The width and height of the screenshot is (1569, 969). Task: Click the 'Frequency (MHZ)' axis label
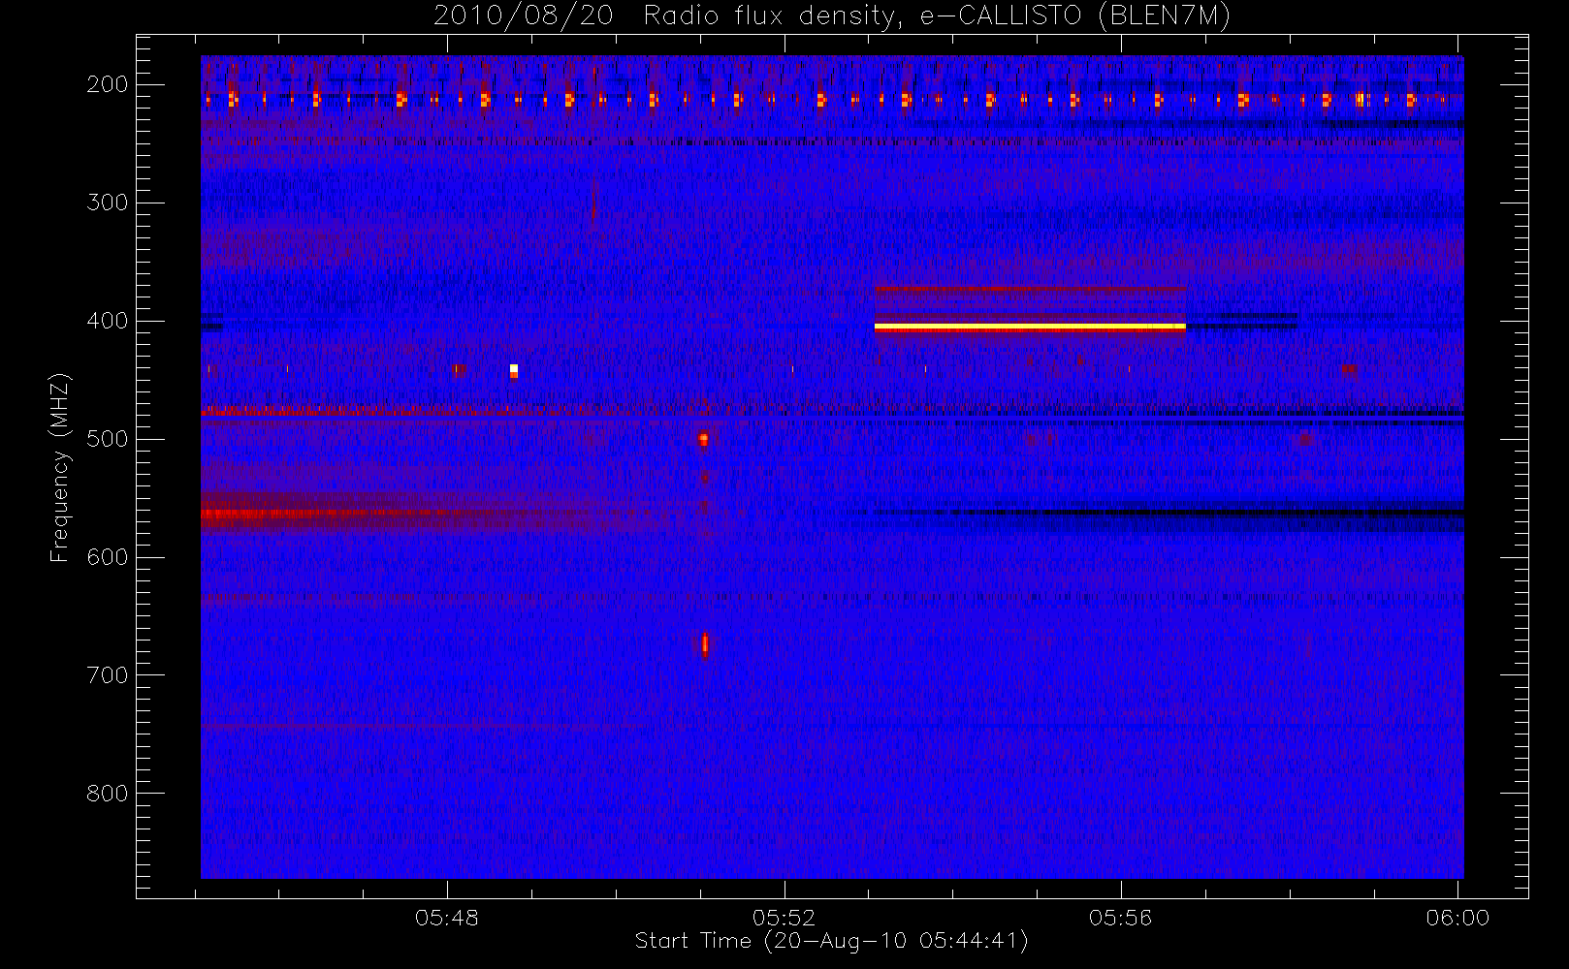60,467
